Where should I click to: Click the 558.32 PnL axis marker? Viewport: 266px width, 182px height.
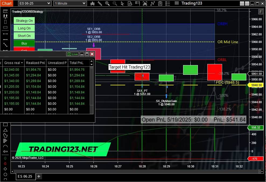pos(256,127)
